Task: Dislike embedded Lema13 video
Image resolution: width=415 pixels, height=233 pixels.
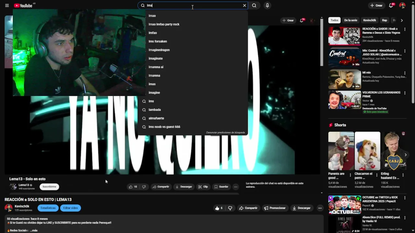Action: (144, 187)
